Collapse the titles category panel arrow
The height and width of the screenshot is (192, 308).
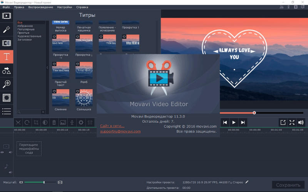click(47, 68)
